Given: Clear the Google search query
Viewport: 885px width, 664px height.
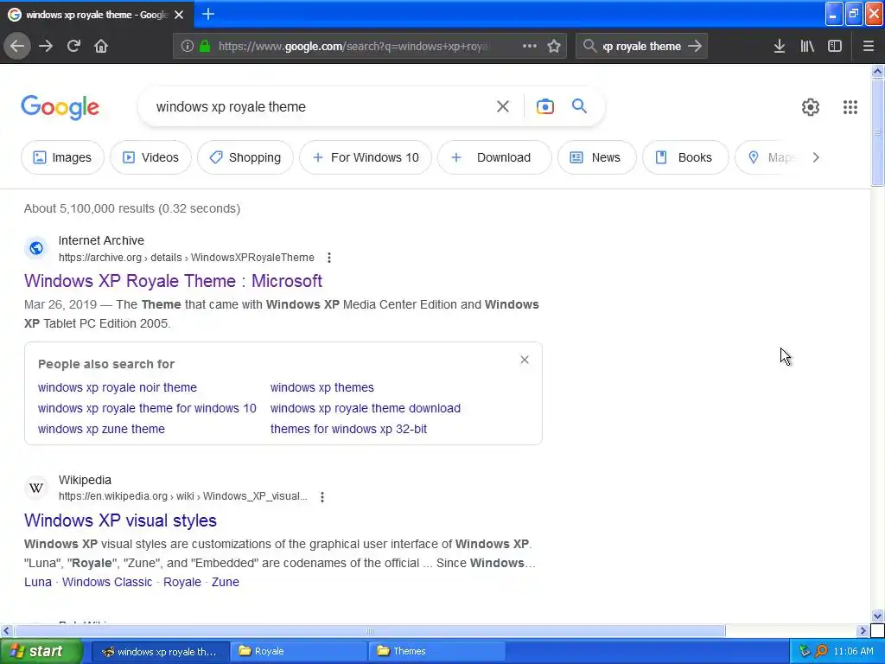Looking at the screenshot, I should pyautogui.click(x=503, y=106).
